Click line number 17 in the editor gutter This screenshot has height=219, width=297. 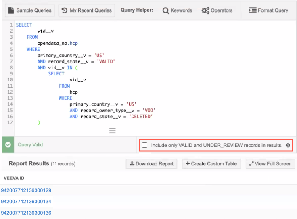tap(10, 122)
